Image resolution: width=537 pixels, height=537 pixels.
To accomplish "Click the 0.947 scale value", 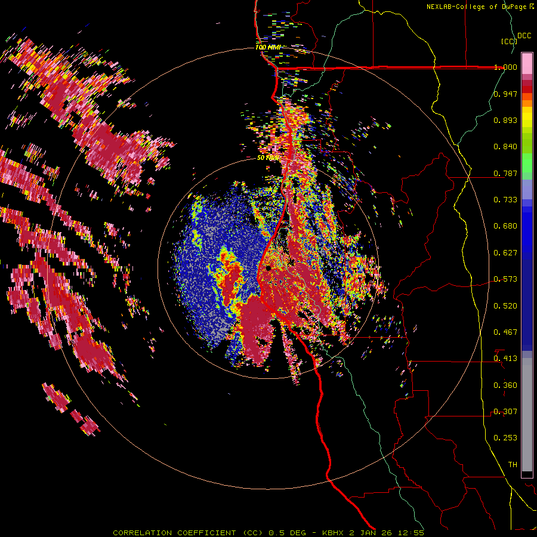I will coord(505,94).
